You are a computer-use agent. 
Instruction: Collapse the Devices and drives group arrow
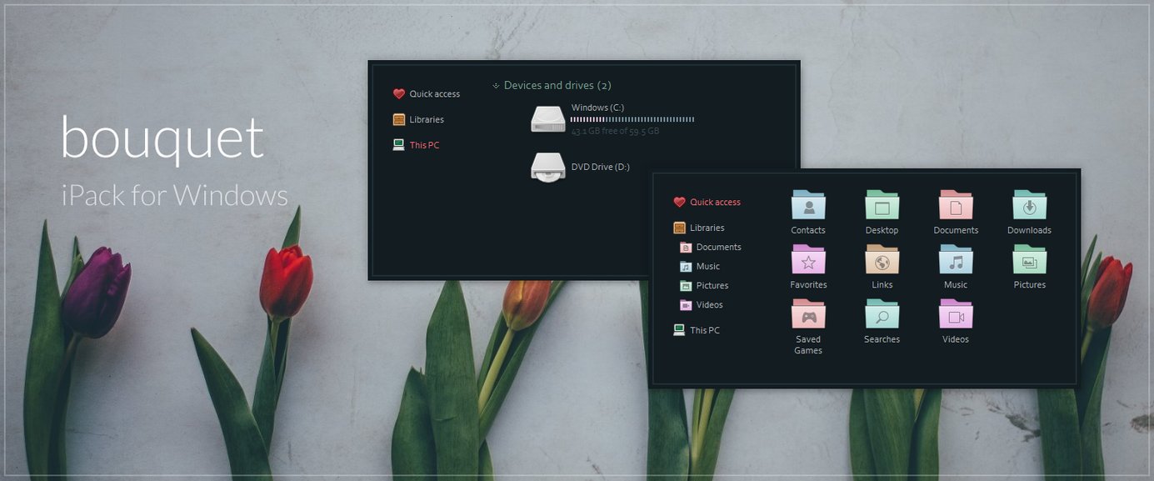tap(496, 86)
